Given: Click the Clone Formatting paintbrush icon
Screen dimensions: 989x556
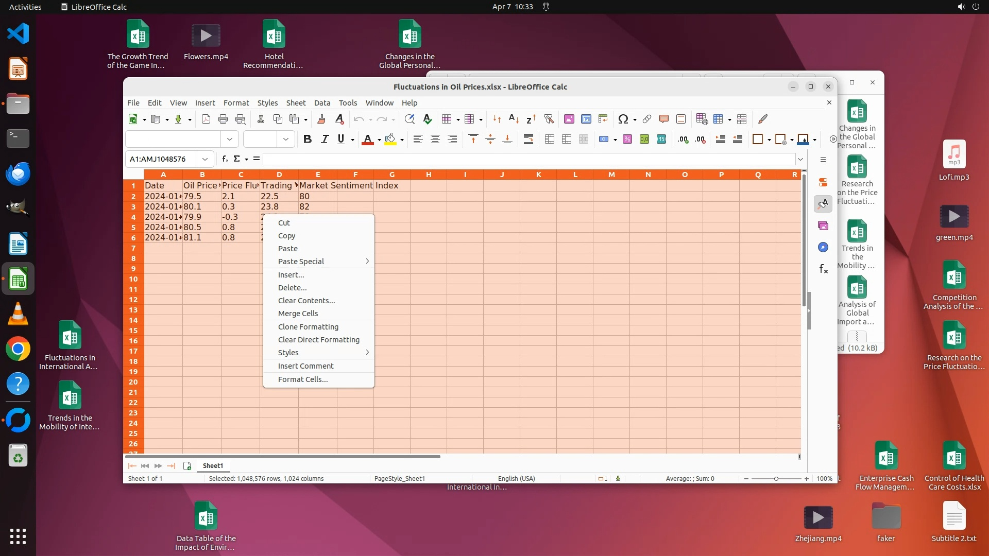Looking at the screenshot, I should click(x=321, y=119).
